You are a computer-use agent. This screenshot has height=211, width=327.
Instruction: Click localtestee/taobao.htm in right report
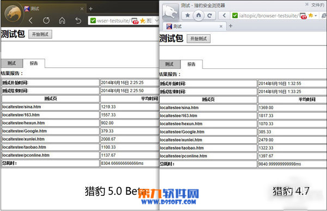(x=182, y=148)
